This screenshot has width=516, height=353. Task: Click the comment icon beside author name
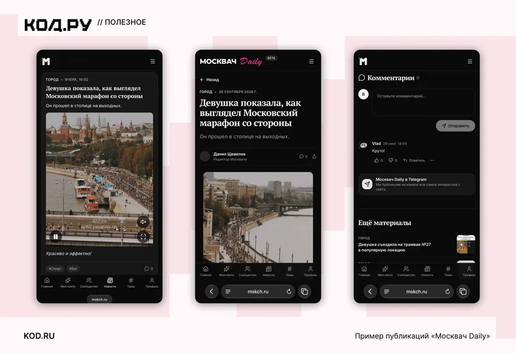(303, 156)
